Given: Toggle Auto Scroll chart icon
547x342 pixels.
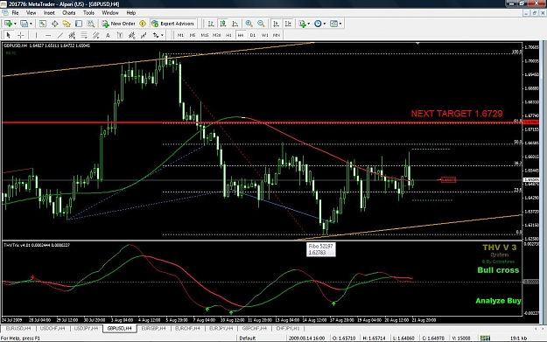Looking at the screenshot, I should [x=276, y=24].
